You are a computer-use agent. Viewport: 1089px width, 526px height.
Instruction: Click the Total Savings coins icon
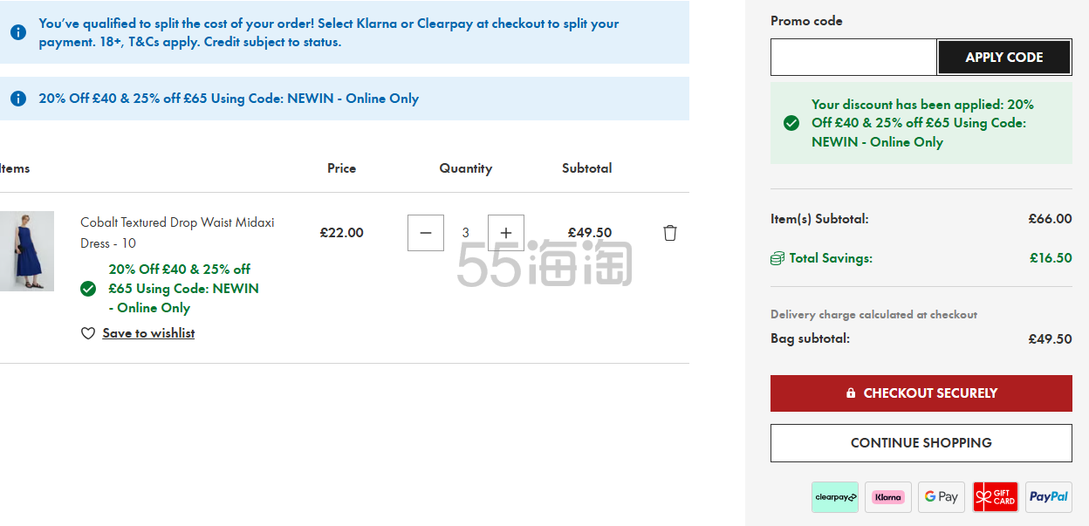pyautogui.click(x=777, y=258)
